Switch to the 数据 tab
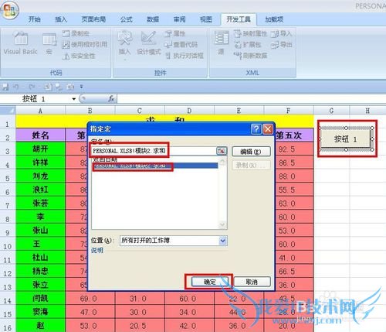The image size is (386, 332). point(153,19)
